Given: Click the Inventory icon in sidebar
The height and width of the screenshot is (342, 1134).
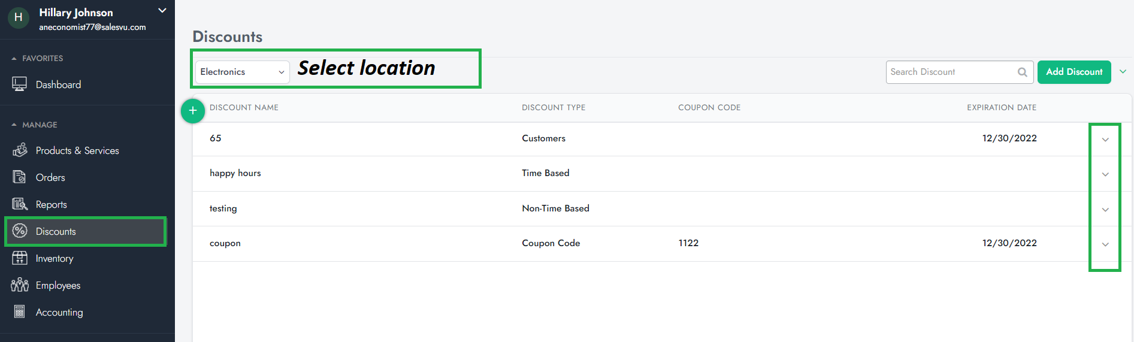Looking at the screenshot, I should (20, 258).
